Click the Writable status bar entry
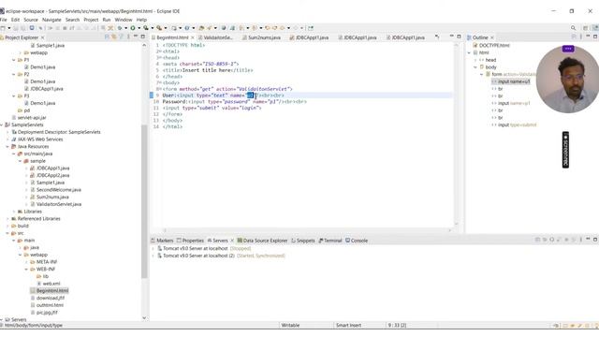Image resolution: width=599 pixels, height=337 pixels. point(290,326)
